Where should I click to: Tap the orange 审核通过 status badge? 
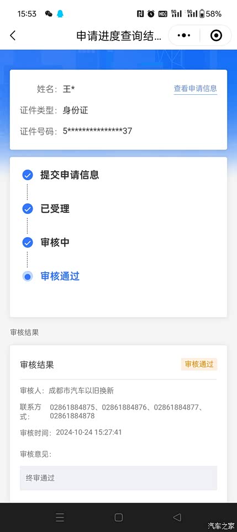point(199,365)
